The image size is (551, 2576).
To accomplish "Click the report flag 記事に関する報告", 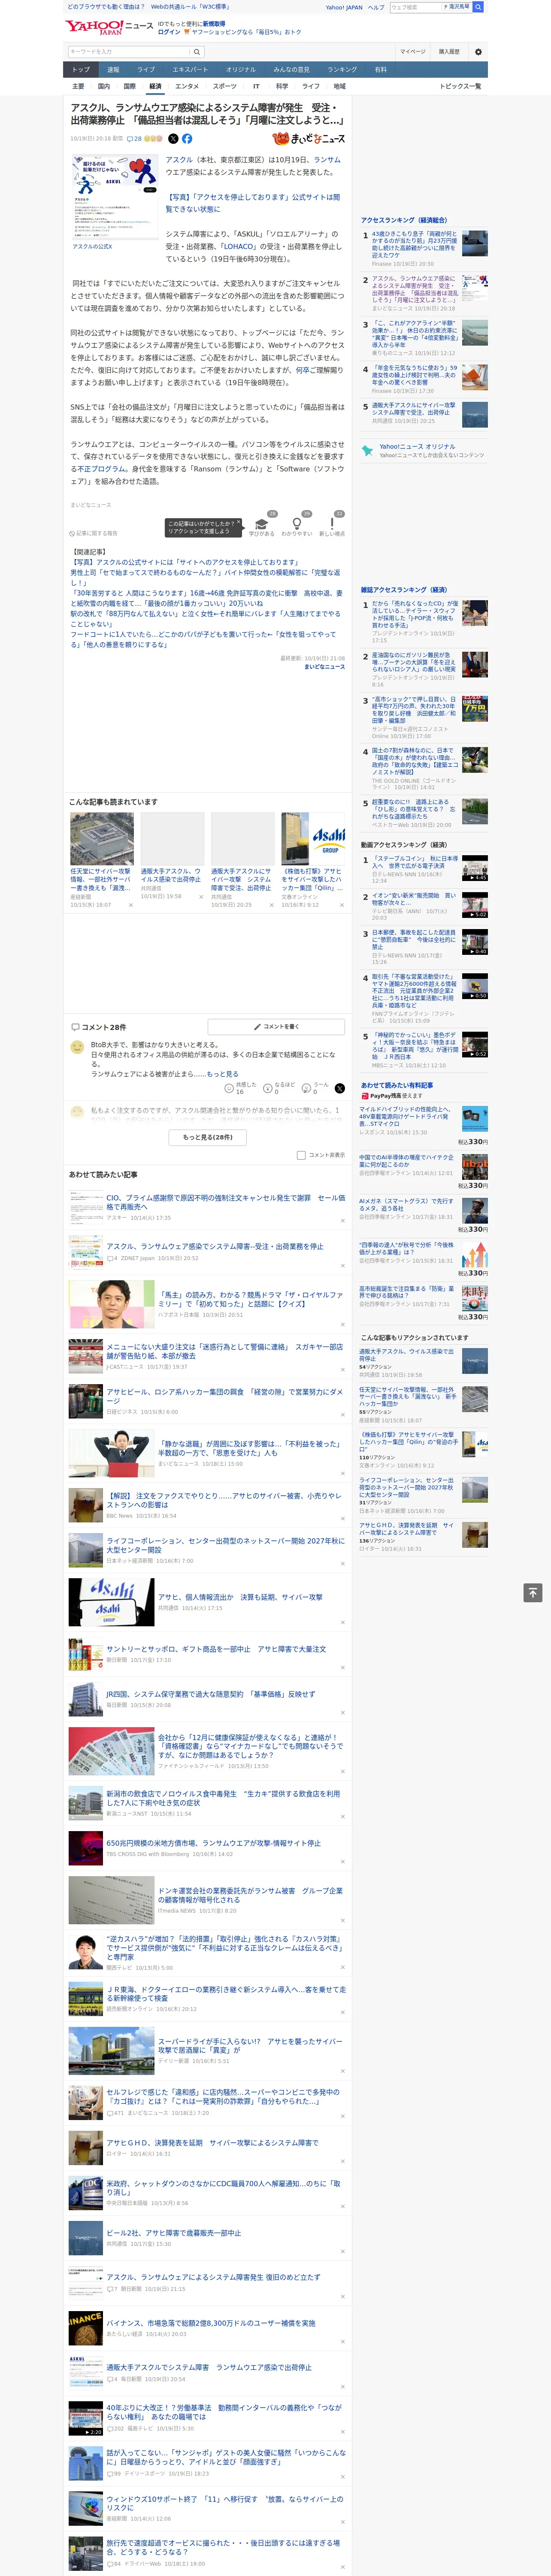I will point(94,533).
